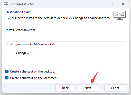This screenshot has height=95, width=131.
Task: Toggle the Start menu shortcut checkbox
Action: (x=7, y=78)
